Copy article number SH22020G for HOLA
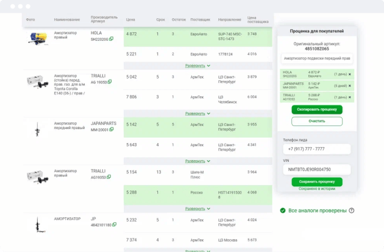The image size is (384, 252). (x=111, y=39)
